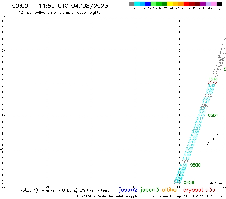This screenshot has width=226, height=199.
Task: Click the gray 2.01 wave height reading
Action: [216, 73]
